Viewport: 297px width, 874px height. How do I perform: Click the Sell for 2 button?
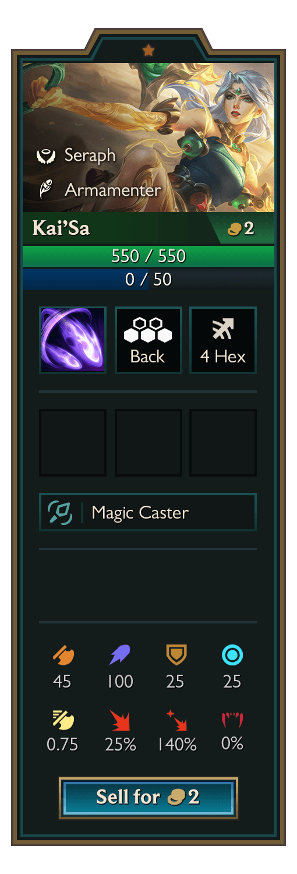[x=148, y=797]
